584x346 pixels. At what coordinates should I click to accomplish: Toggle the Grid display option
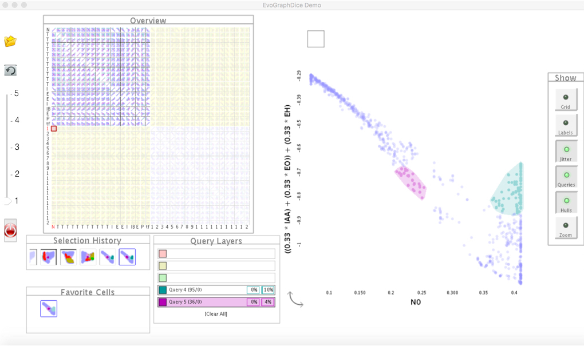pyautogui.click(x=566, y=100)
